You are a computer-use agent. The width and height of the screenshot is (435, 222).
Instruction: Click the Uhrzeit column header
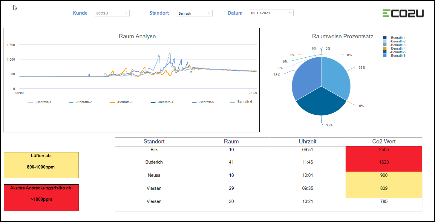[x=307, y=142]
